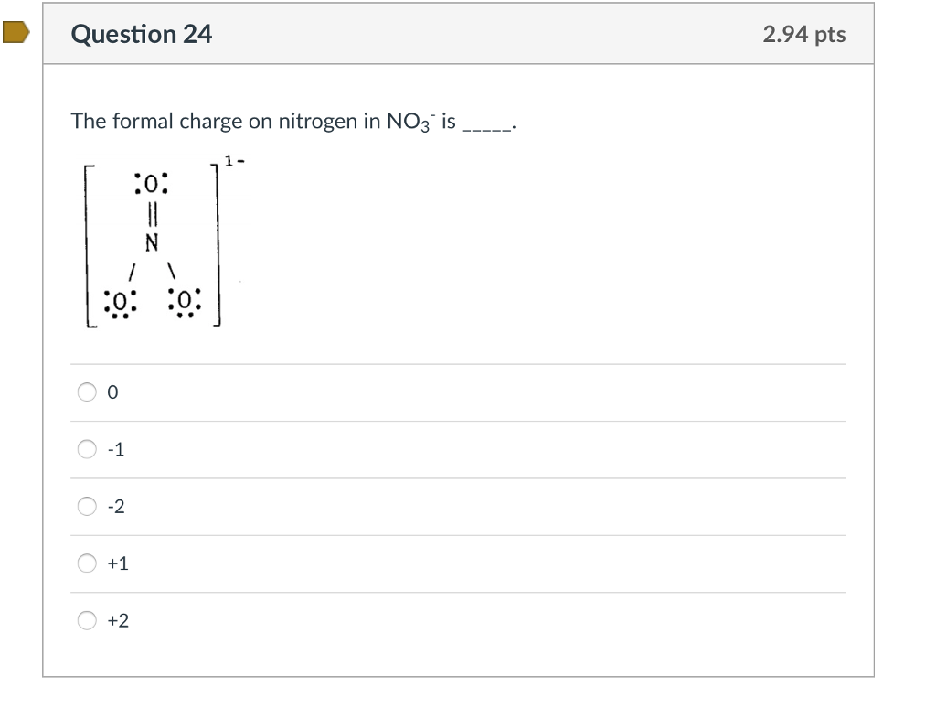
Task: Pick the +2 answer choice
Action: (x=87, y=620)
